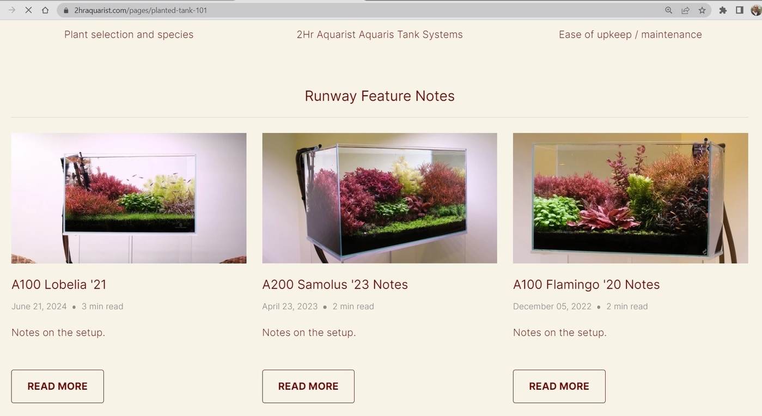Open the A100 Lobelia '21 tank photo
The image size is (762, 416).
(x=129, y=198)
